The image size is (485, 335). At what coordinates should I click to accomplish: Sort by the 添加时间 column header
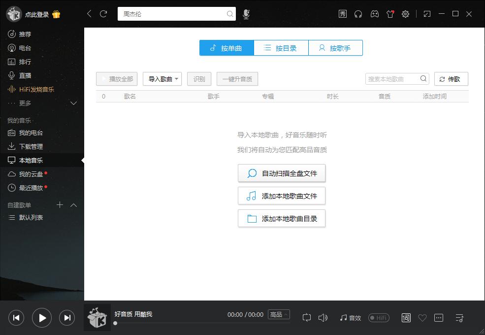(x=435, y=96)
